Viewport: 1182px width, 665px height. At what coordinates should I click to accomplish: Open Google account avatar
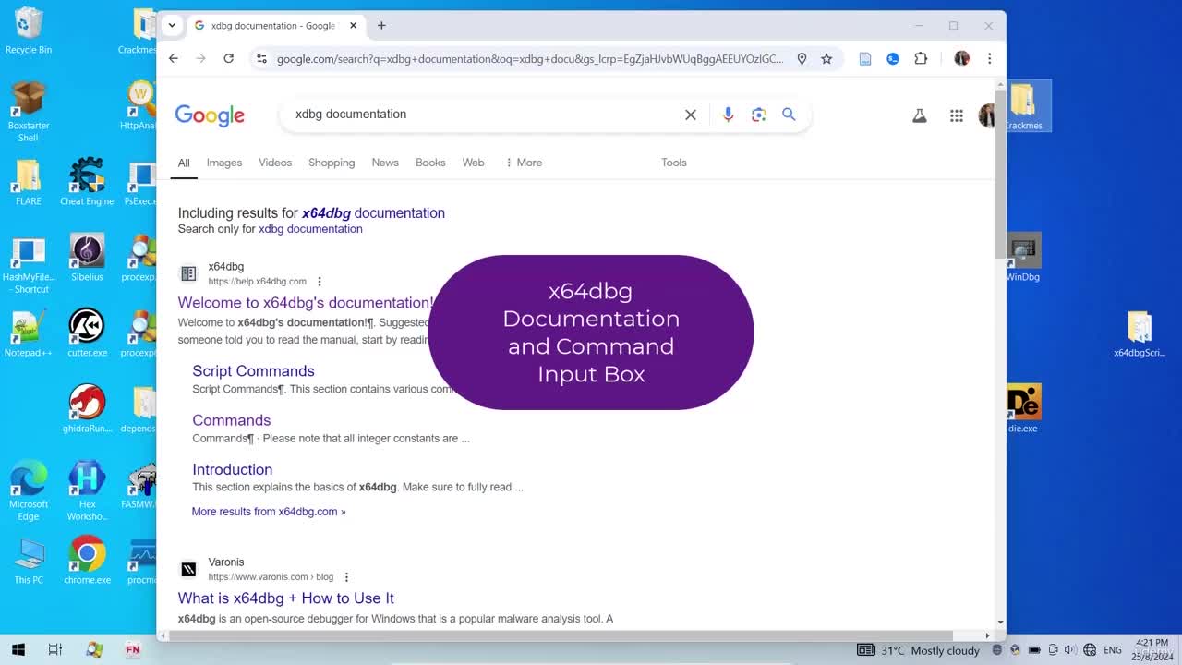click(x=987, y=115)
